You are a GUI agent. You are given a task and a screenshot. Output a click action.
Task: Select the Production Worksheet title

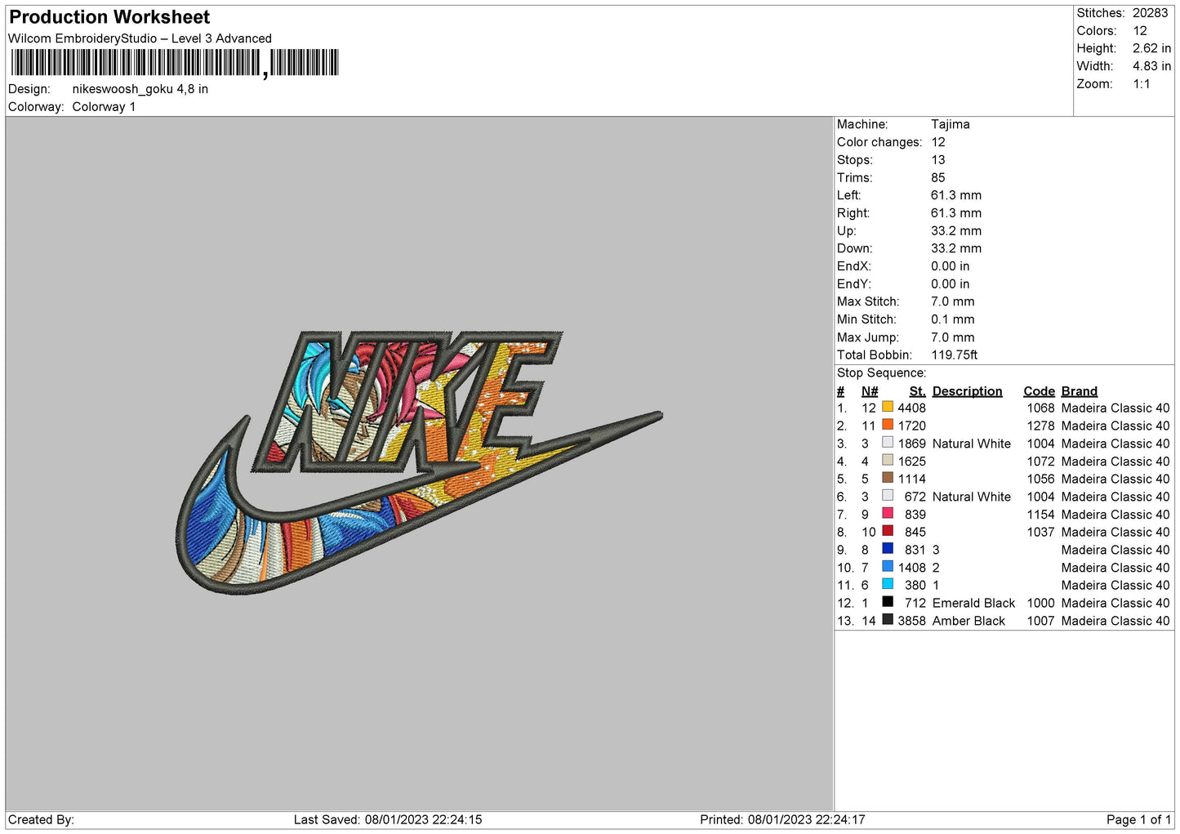[x=109, y=17]
